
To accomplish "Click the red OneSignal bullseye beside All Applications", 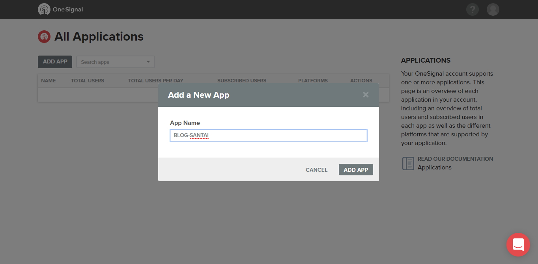I will (44, 36).
